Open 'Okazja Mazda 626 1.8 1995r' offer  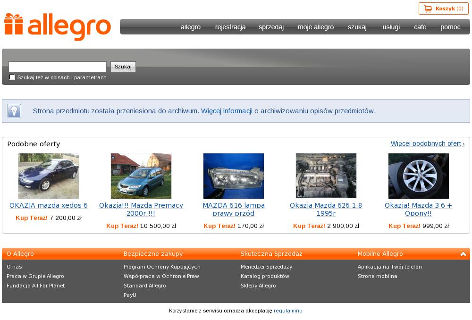[x=326, y=209]
